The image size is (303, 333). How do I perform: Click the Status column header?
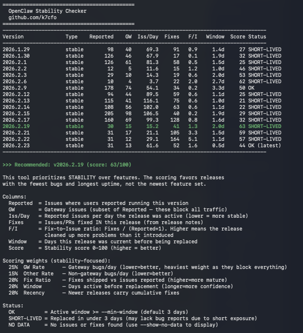tap(257, 37)
